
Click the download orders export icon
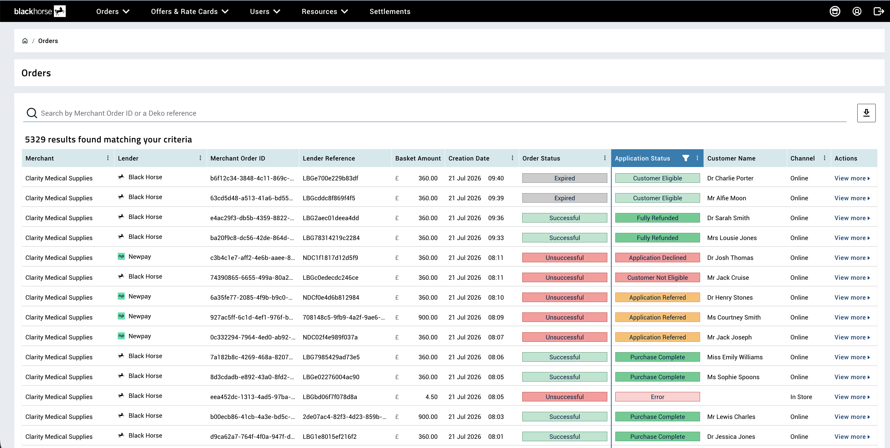[866, 113]
